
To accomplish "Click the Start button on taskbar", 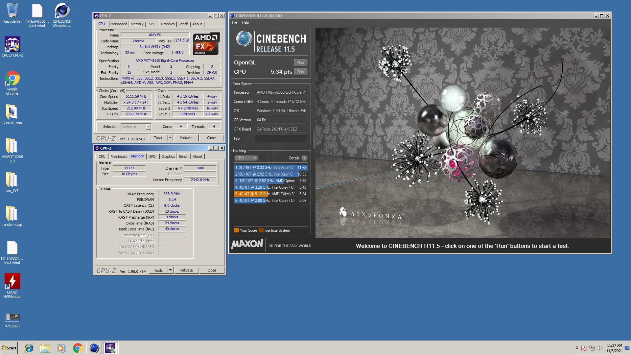I will 9,348.
